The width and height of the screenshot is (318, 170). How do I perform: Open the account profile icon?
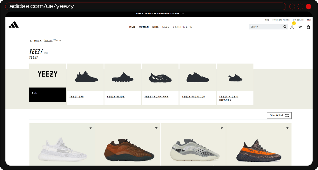coord(292,27)
